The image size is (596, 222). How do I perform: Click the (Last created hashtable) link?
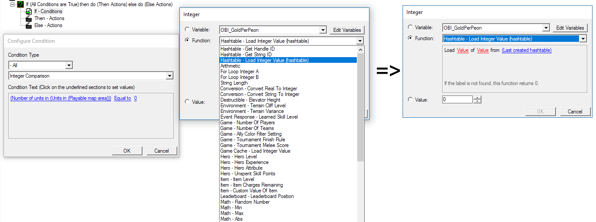pyautogui.click(x=527, y=50)
